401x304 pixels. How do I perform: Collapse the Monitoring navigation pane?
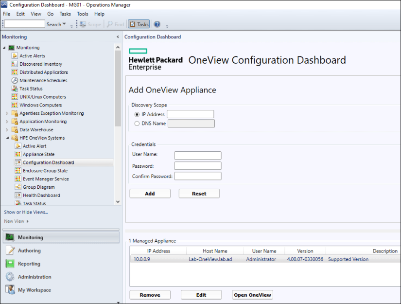pos(118,37)
